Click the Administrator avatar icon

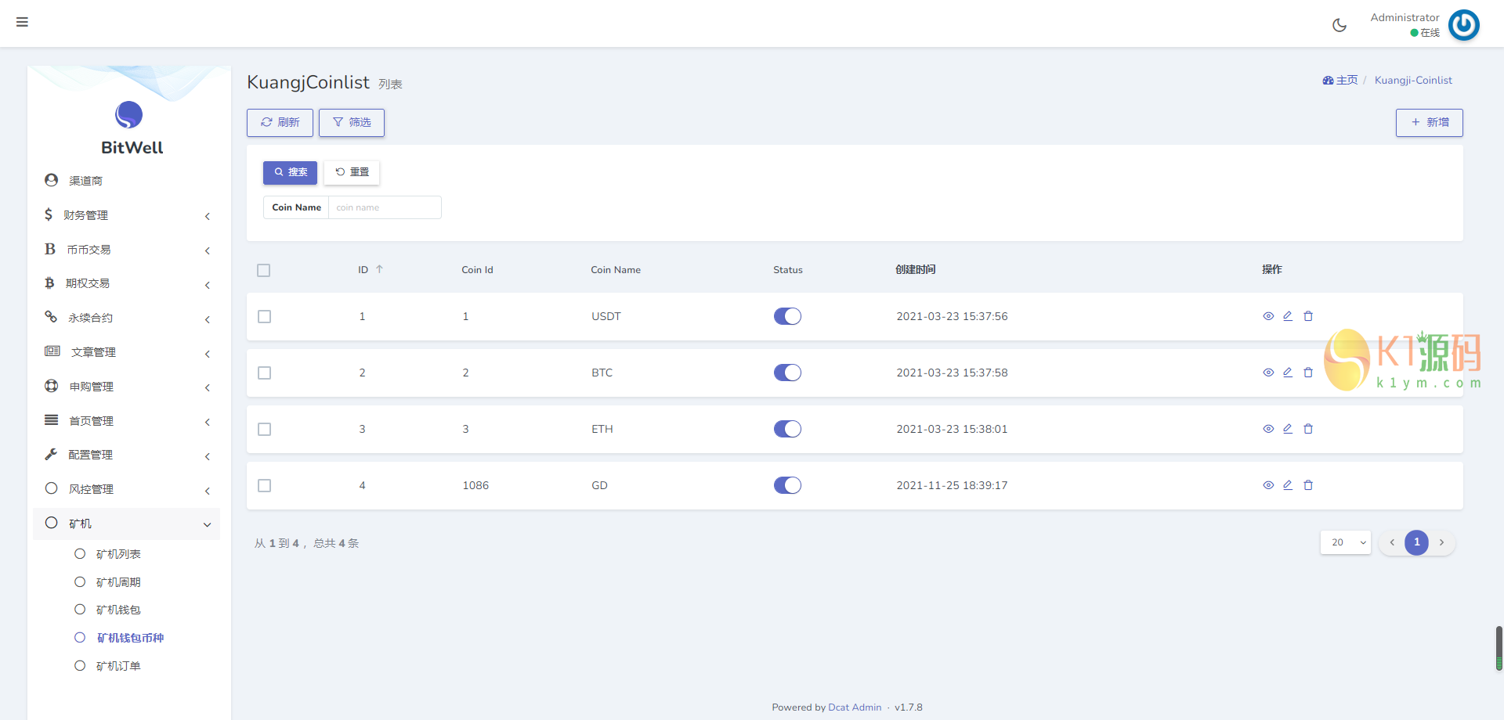[x=1463, y=25]
